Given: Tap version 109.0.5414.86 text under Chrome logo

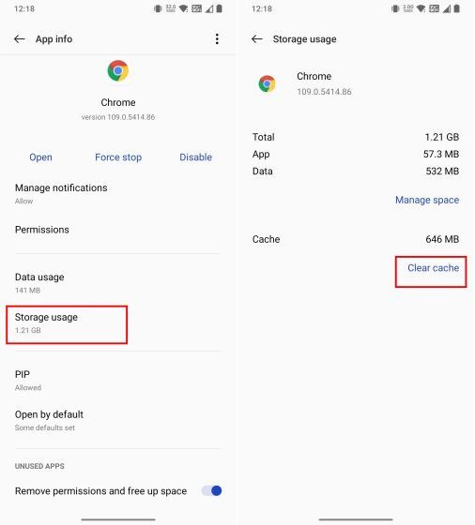Looking at the screenshot, I should coord(118,117).
